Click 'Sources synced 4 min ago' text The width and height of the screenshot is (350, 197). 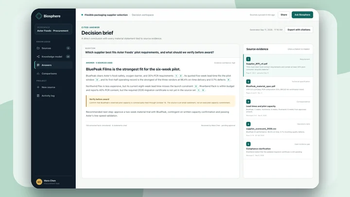tap(262, 15)
